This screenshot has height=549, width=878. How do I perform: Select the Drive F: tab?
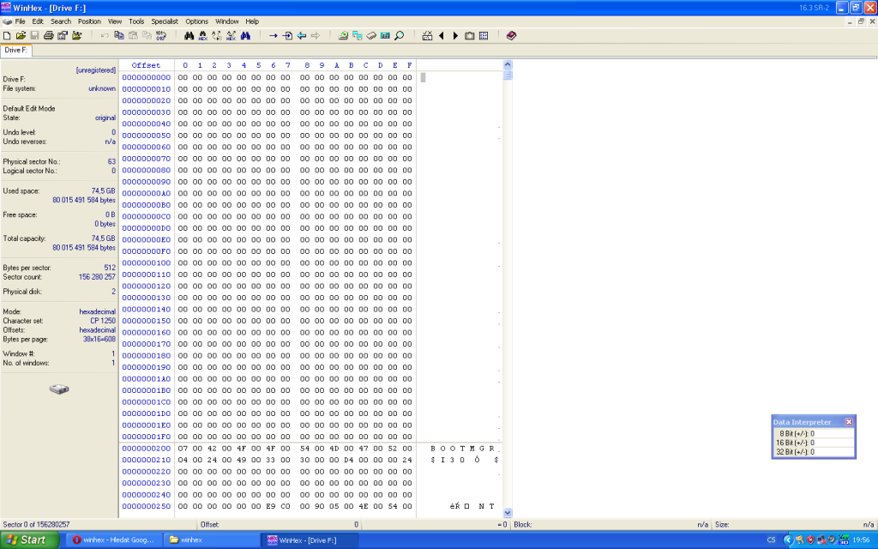[15, 50]
